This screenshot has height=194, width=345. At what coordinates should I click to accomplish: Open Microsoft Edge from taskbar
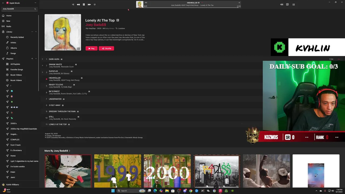coord(155,191)
